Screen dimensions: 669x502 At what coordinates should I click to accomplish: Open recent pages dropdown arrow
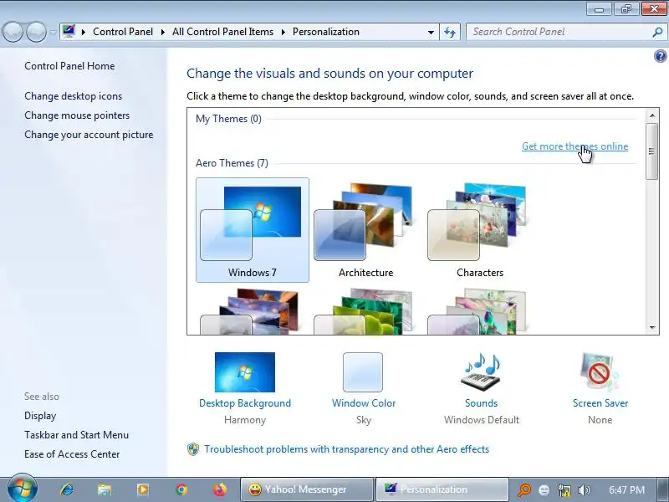pos(53,32)
